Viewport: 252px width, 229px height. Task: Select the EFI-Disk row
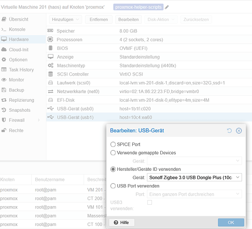[149, 100]
